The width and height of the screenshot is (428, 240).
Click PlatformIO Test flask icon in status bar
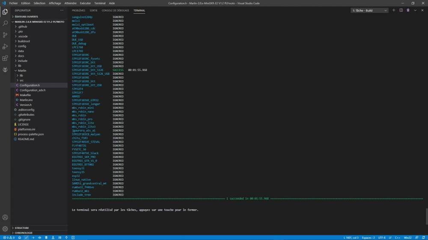click(53, 237)
